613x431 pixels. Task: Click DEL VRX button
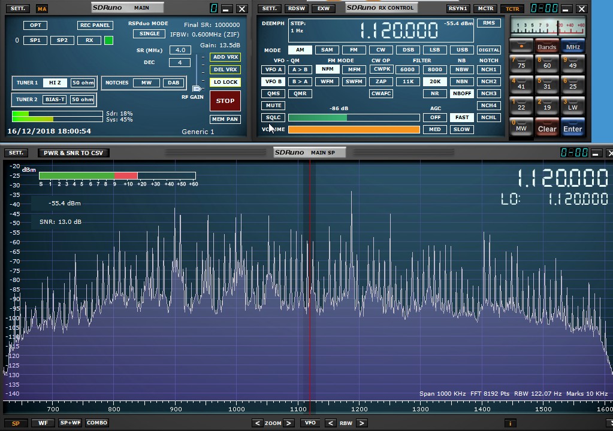point(225,69)
